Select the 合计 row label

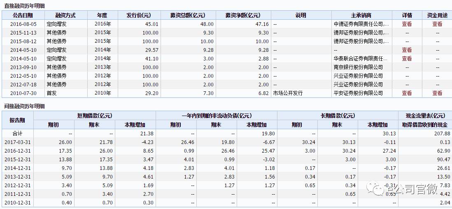coord(17,134)
